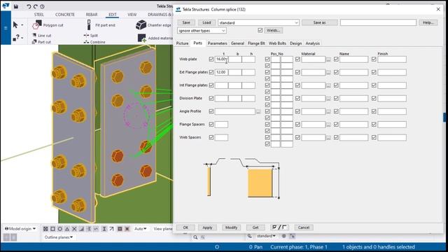Uncheck the Ext Flange plates dimension checkbox
This screenshot has width=448, height=252.
(x=211, y=72)
